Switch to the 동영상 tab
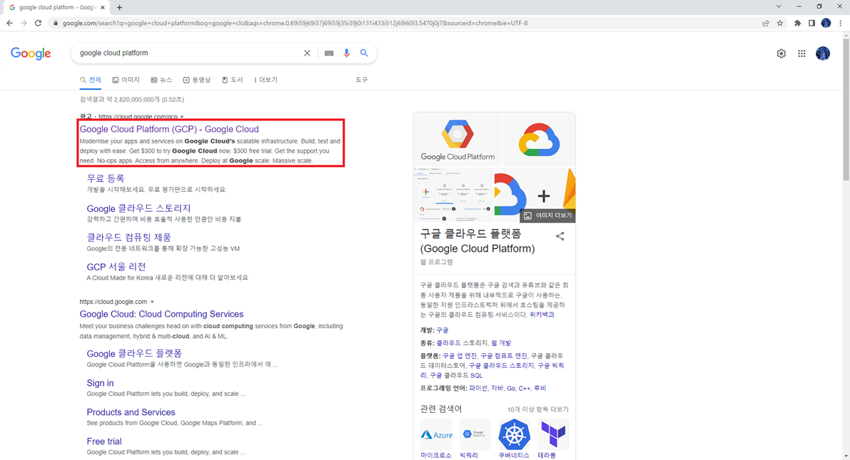The height and width of the screenshot is (460, 850). tap(197, 80)
